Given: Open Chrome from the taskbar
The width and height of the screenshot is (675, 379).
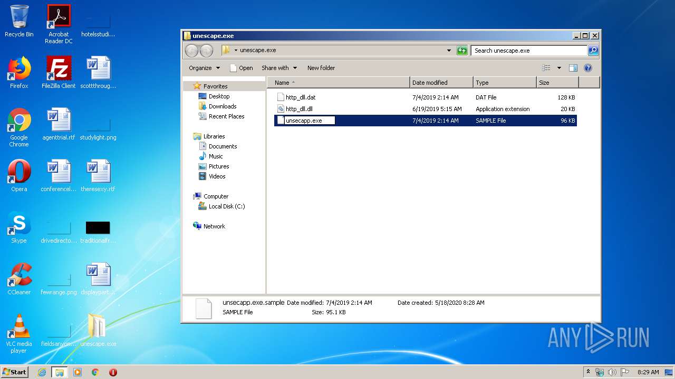Looking at the screenshot, I should click(95, 372).
